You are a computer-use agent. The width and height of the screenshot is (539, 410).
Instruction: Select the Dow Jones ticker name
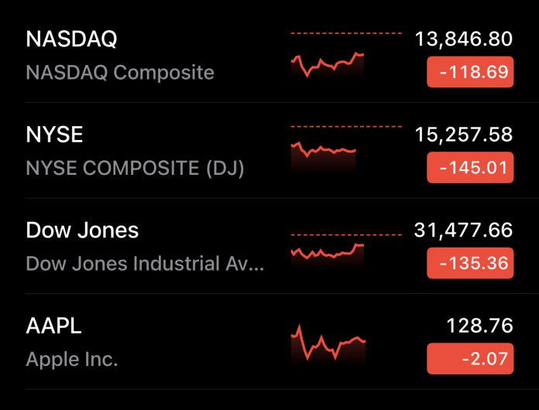pyautogui.click(x=82, y=230)
